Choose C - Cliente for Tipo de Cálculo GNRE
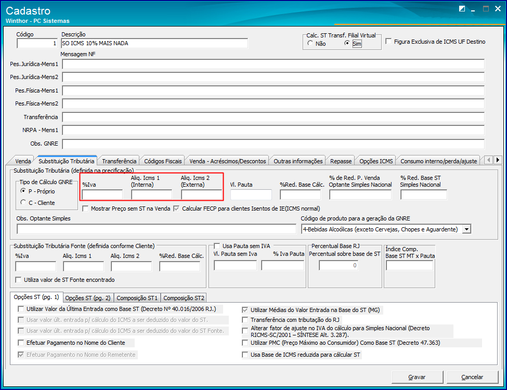This screenshot has width=507, height=390. 23,202
